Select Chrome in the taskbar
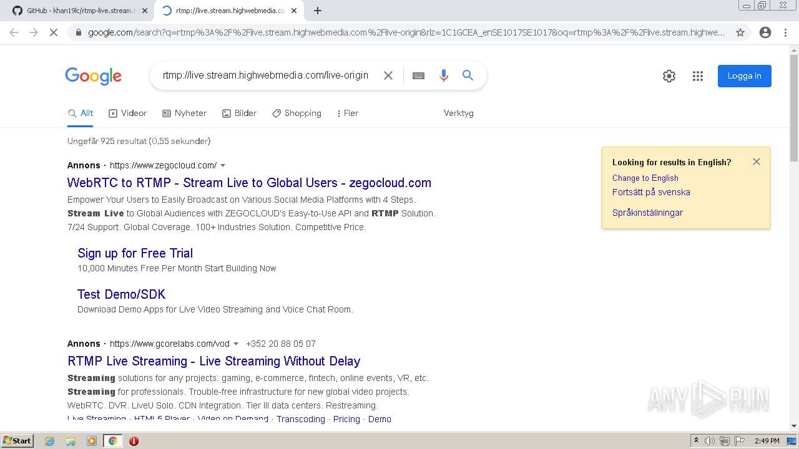799x449 pixels. (x=113, y=441)
